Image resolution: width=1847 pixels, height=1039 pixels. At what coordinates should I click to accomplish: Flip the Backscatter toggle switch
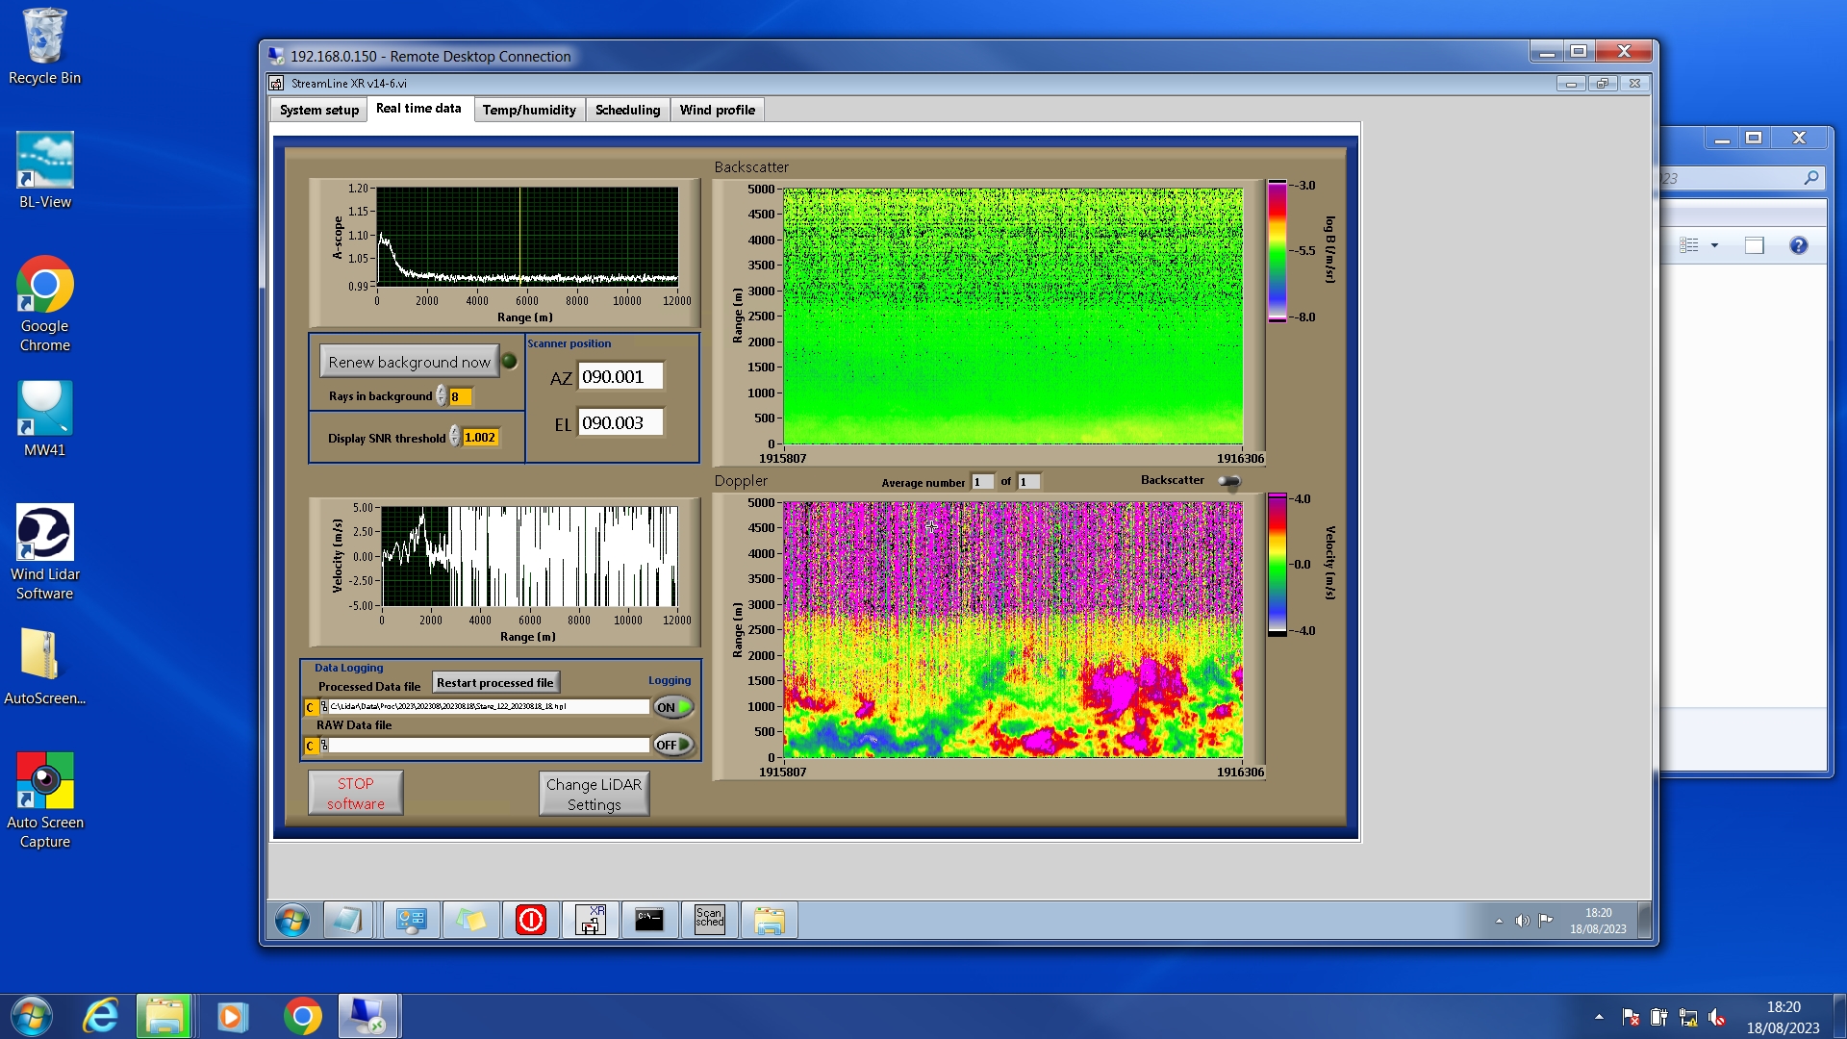click(x=1228, y=481)
